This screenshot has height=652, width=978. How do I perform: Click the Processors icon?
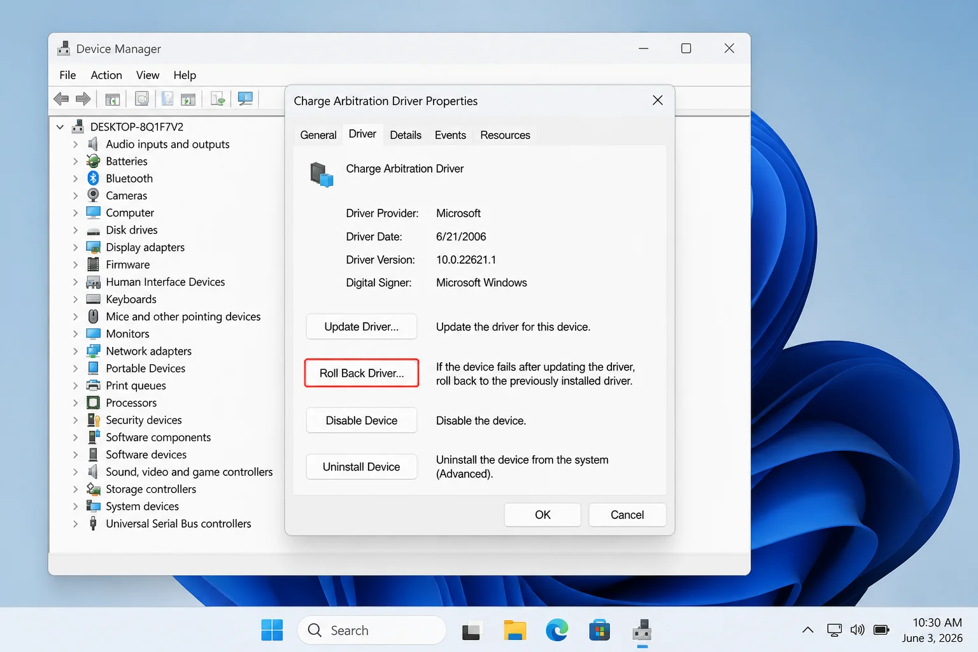(x=94, y=402)
